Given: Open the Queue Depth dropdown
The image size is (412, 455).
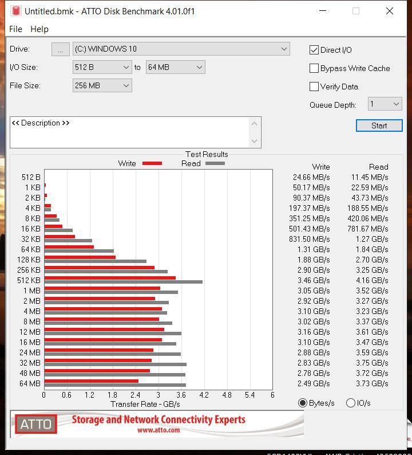Looking at the screenshot, I should [385, 104].
